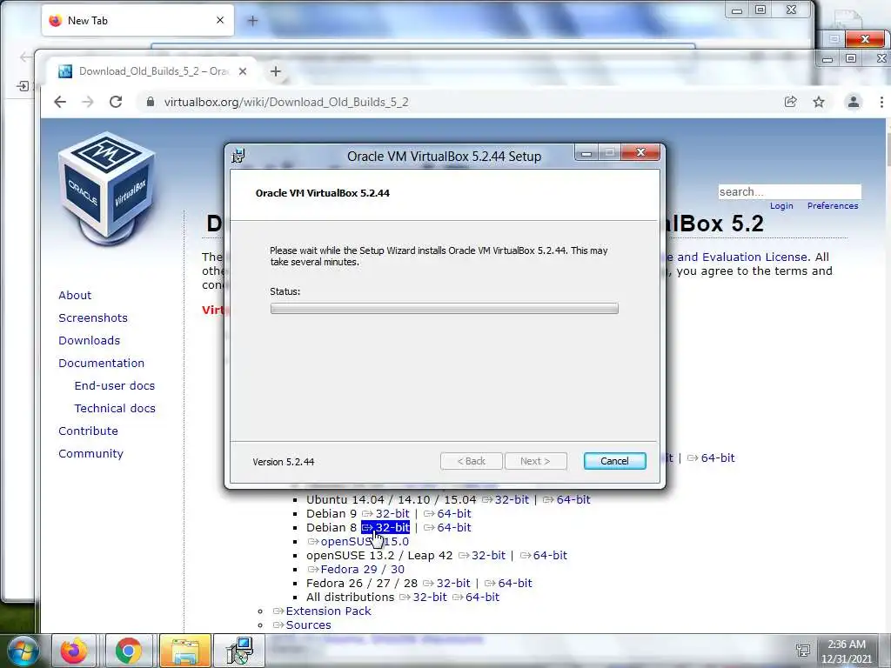This screenshot has height=668, width=891.
Task: Open the openSUSE 15.0 download link
Action: (358, 541)
